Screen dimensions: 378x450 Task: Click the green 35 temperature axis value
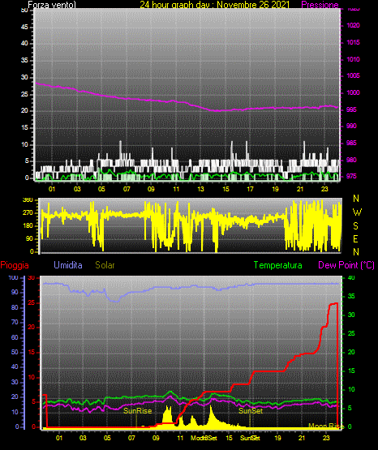(351, 296)
